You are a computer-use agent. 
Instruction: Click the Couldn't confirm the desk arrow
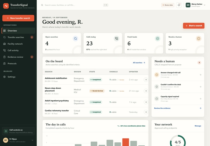point(200,87)
